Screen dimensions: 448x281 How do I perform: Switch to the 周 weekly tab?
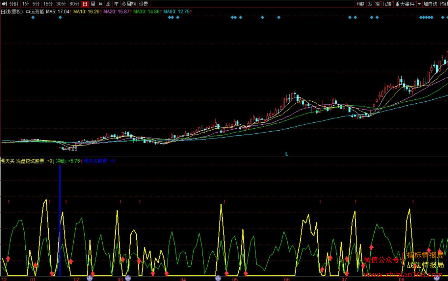click(x=93, y=4)
